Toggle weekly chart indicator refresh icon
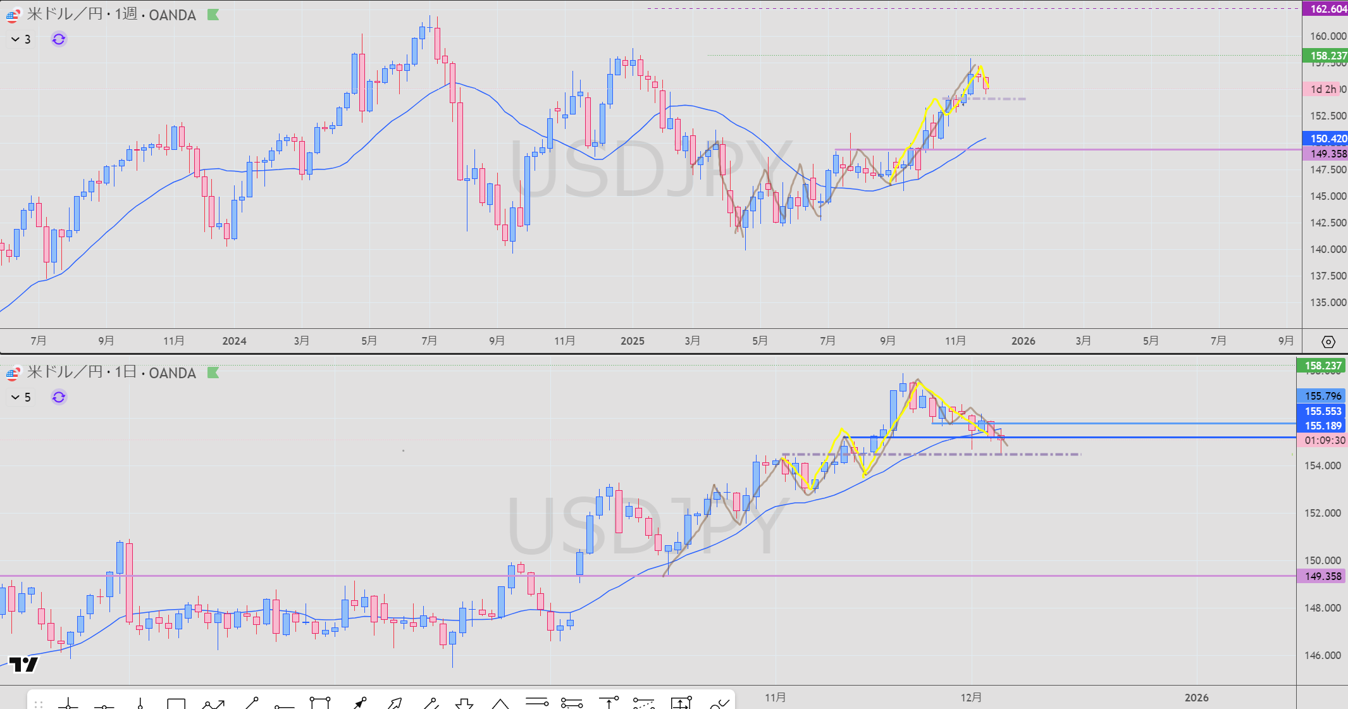 (x=59, y=39)
